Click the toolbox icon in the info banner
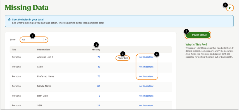This screenshot has height=110, width=239. (x=9, y=20)
